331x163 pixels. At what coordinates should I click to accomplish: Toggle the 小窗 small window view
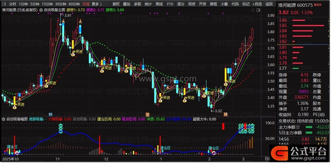[224, 4]
